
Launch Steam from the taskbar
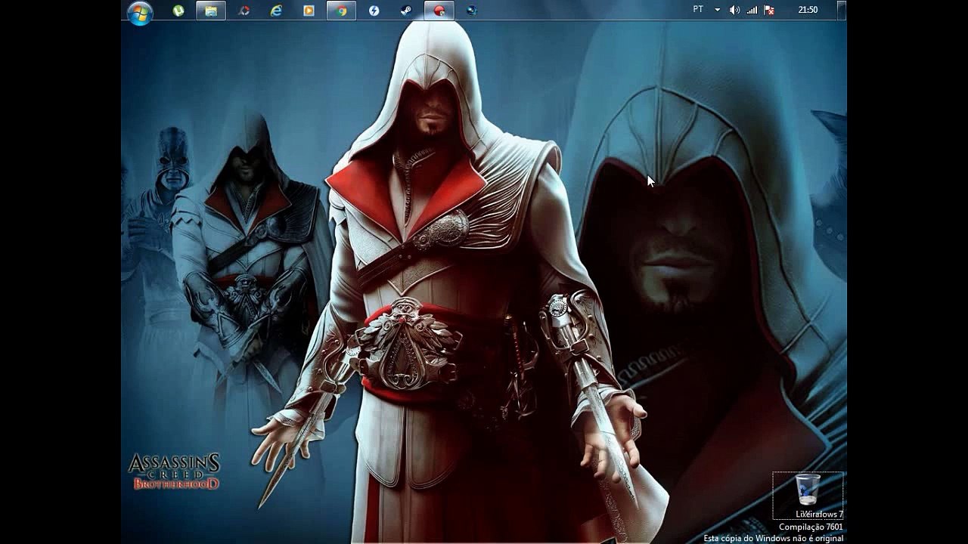click(x=406, y=11)
